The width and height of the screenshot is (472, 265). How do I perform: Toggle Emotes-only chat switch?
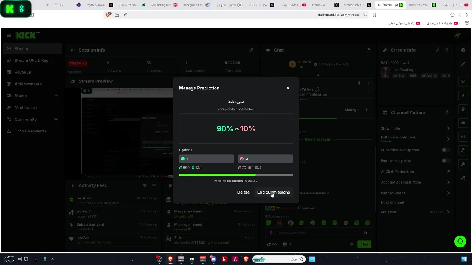click(446, 160)
